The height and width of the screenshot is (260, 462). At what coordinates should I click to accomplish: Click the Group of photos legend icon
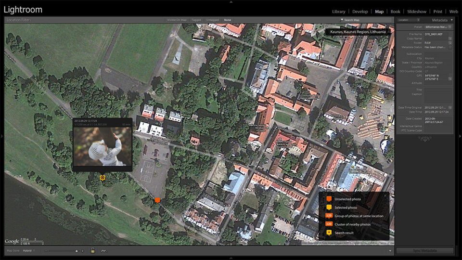click(x=329, y=216)
